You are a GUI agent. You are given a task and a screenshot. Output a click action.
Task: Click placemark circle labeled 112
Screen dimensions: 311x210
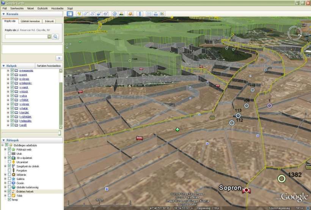232,123
